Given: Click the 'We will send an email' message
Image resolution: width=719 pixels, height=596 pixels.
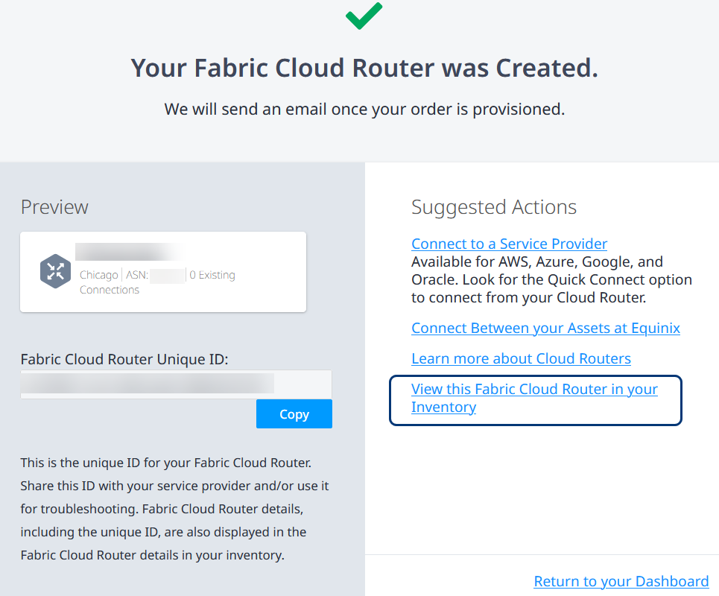Looking at the screenshot, I should [364, 109].
